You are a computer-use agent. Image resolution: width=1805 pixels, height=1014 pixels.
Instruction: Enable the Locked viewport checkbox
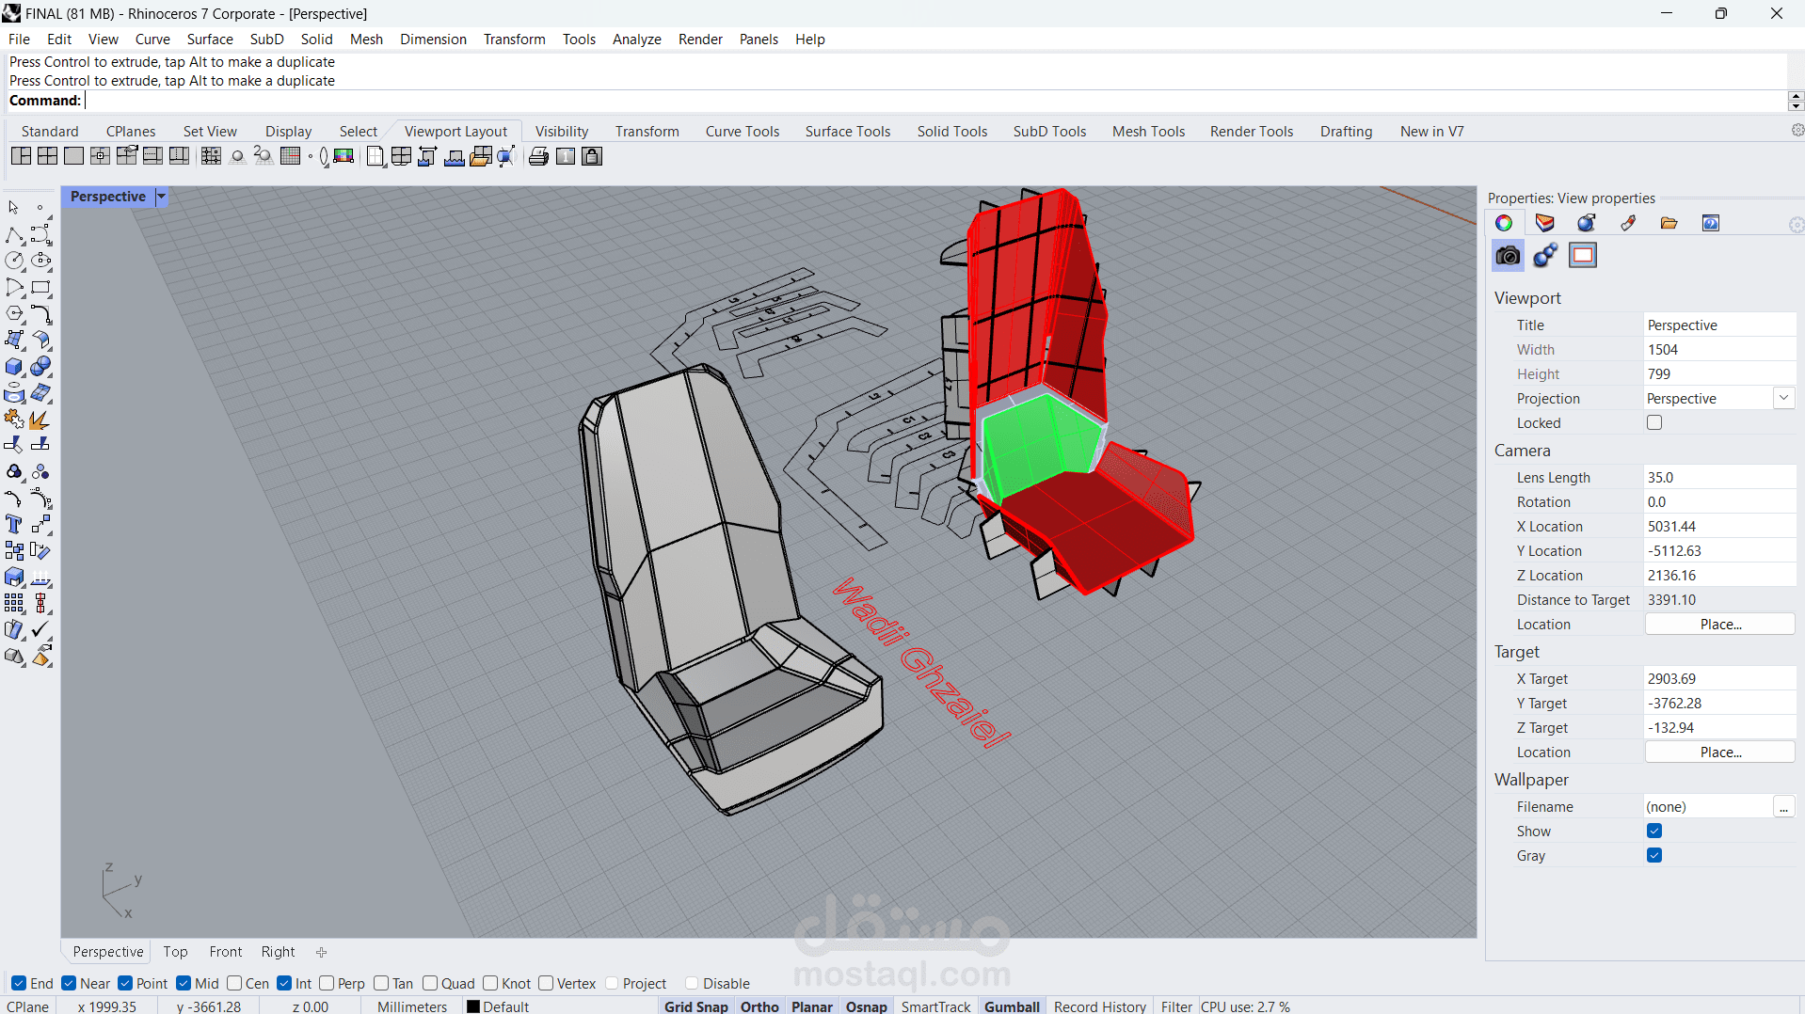click(x=1654, y=423)
